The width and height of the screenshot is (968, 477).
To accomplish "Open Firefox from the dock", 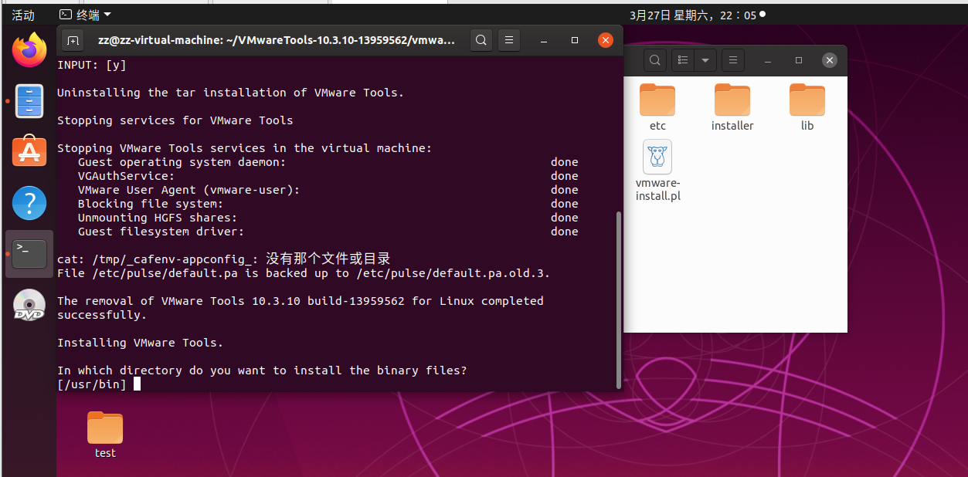I will [x=29, y=49].
